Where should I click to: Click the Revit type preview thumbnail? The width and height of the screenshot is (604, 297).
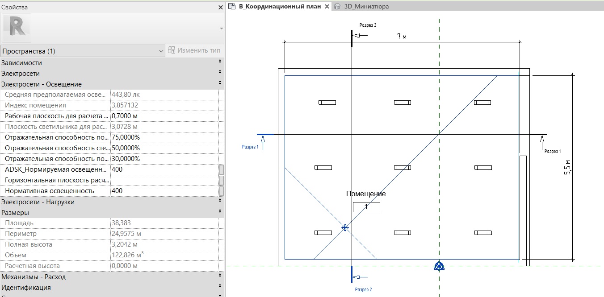pos(17,28)
